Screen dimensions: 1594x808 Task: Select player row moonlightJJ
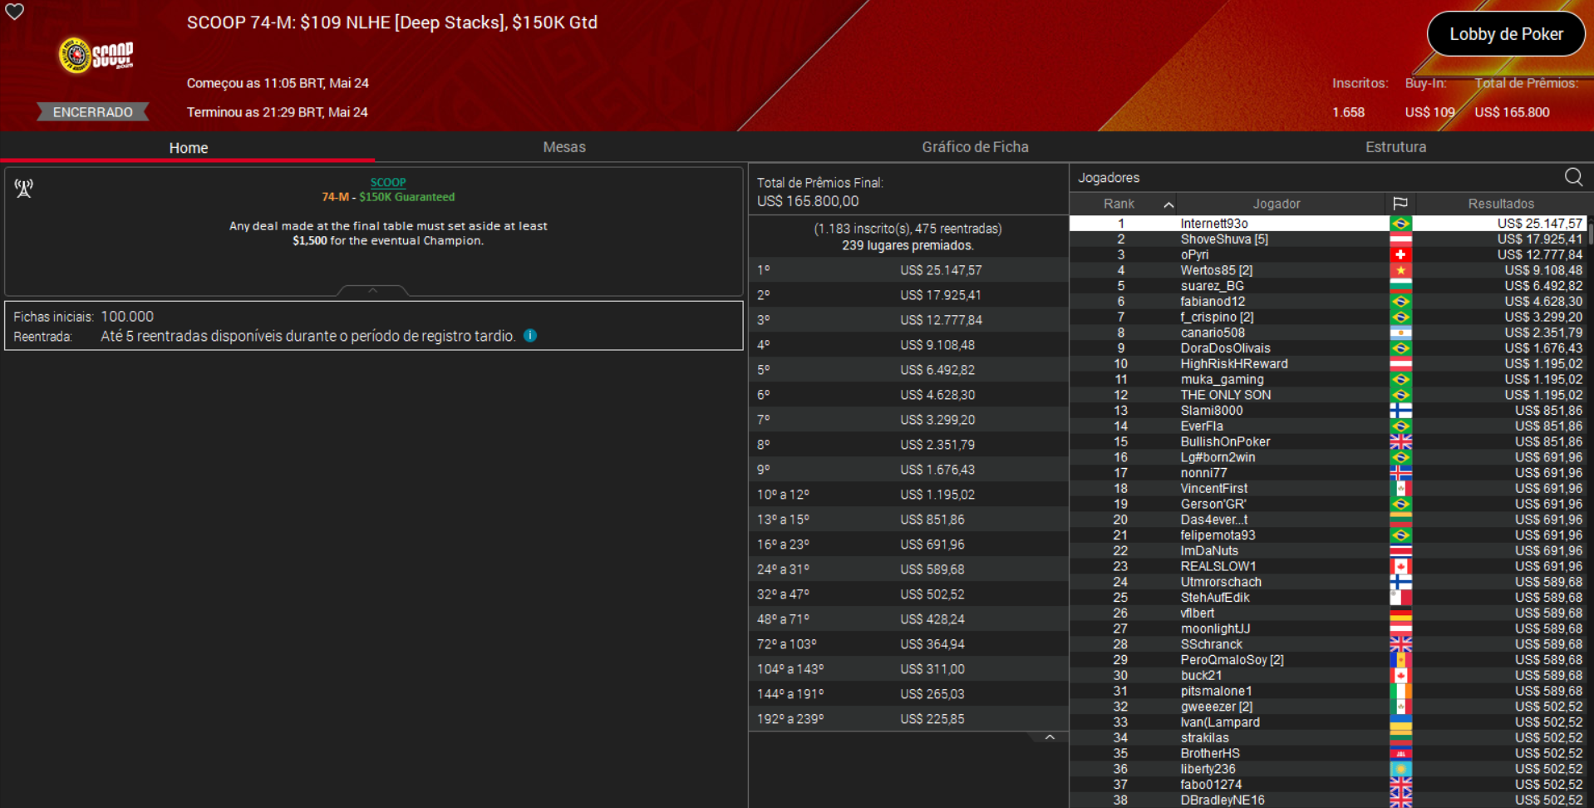tap(1327, 629)
